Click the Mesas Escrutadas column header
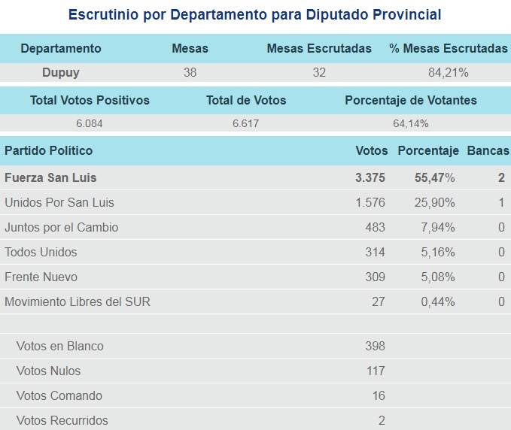 coord(319,48)
